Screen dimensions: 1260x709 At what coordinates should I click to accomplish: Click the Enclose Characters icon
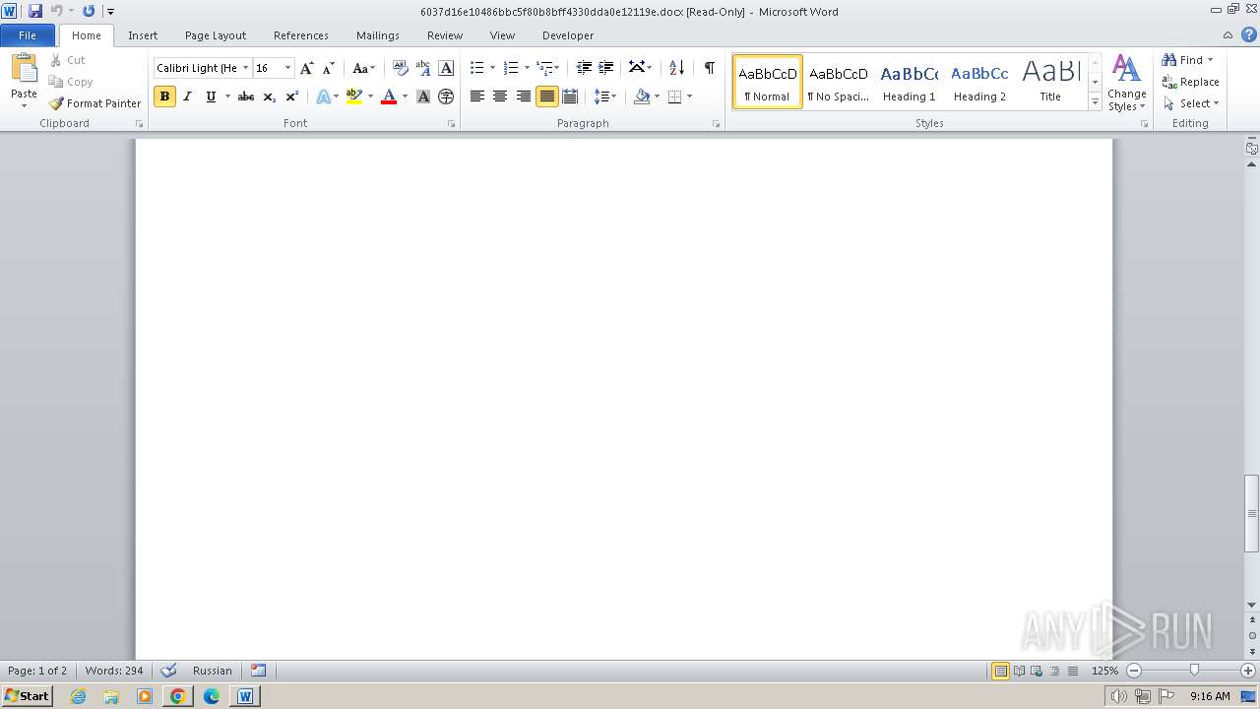tap(446, 97)
